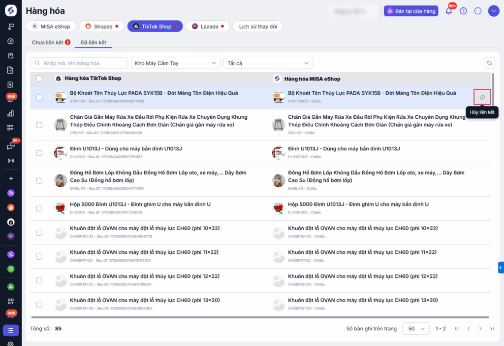Check the Khuôn đột lỗ OVAN phi 10×22 row
This screenshot has width=504, height=346.
click(x=39, y=232)
